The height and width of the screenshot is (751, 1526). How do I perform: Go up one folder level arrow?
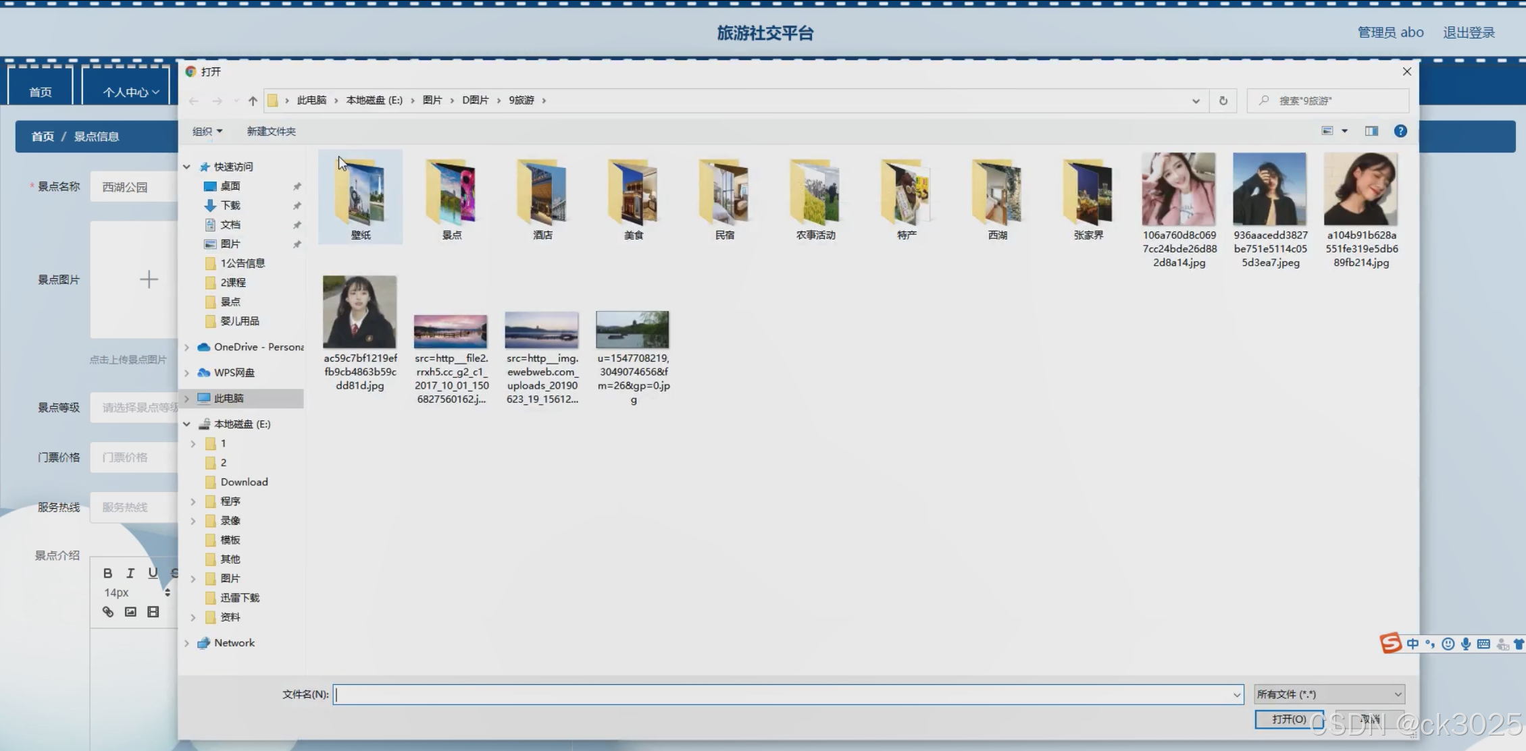[x=253, y=101]
